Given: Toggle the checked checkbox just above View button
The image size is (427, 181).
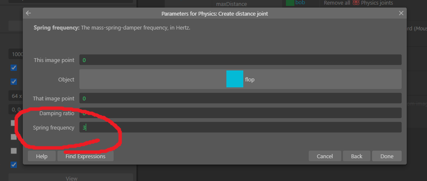Looking at the screenshot, I should click(x=14, y=165).
